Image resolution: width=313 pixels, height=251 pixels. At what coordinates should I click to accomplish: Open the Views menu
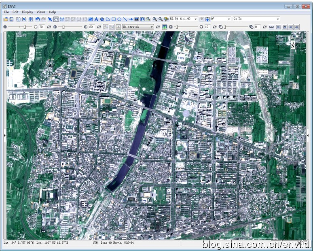(41, 12)
